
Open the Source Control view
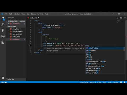(3, 31)
